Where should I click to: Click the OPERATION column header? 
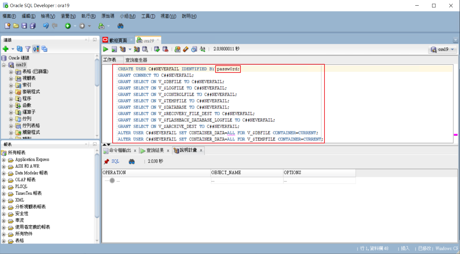156,173
